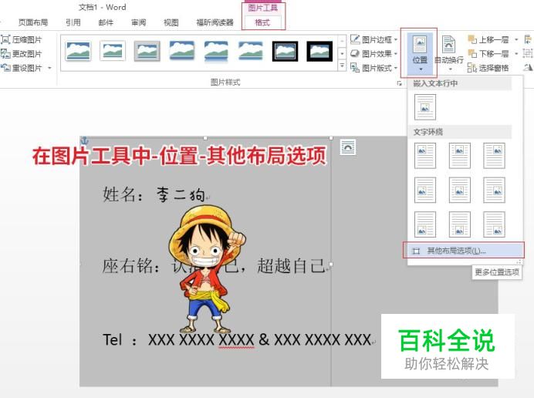This screenshot has width=534, height=398.
Task: Open the picture styles dialog launcher
Action: tap(400, 83)
